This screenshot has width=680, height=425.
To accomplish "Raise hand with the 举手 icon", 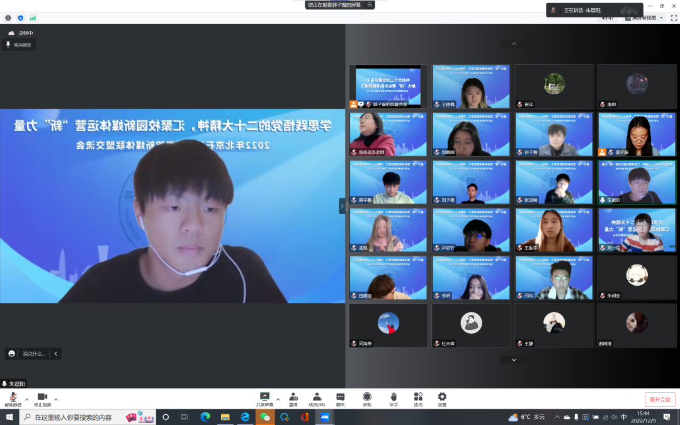I will click(x=394, y=397).
